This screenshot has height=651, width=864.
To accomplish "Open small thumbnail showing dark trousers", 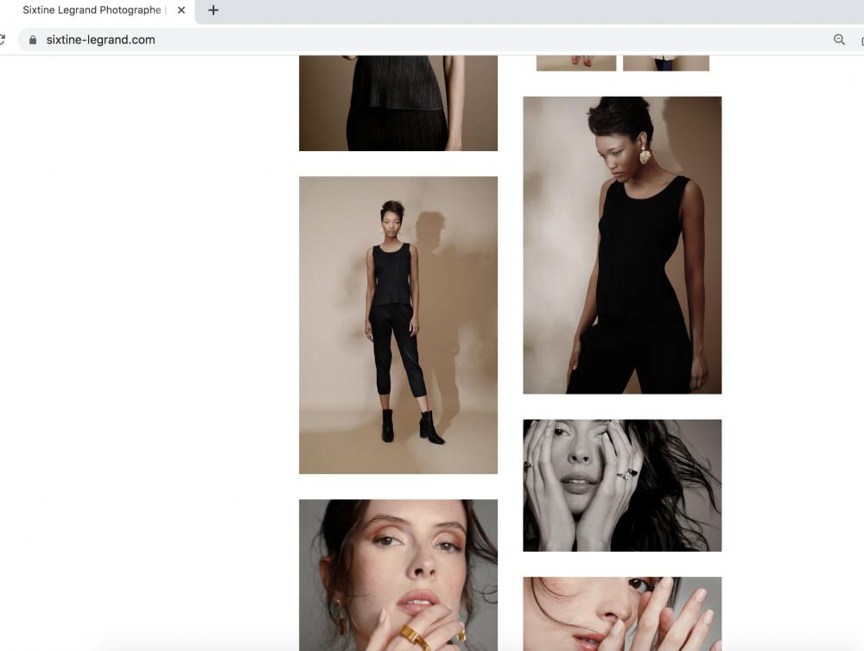I will tap(665, 63).
